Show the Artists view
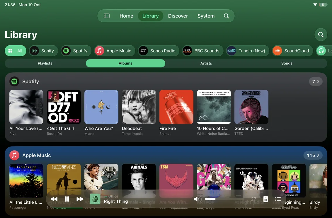The height and width of the screenshot is (218, 332). coord(206,63)
